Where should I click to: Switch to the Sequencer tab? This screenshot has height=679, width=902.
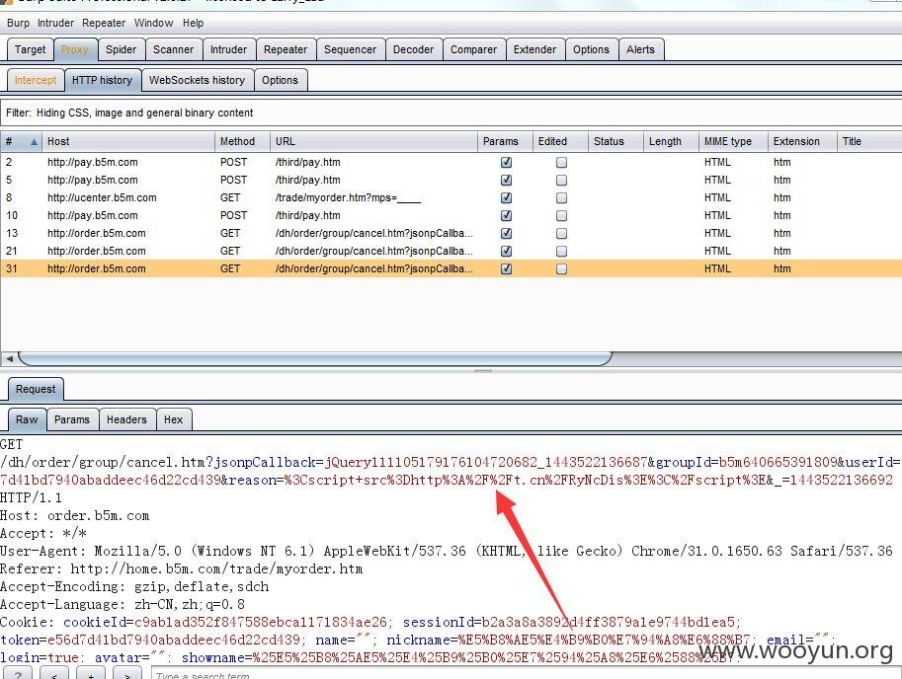350,49
